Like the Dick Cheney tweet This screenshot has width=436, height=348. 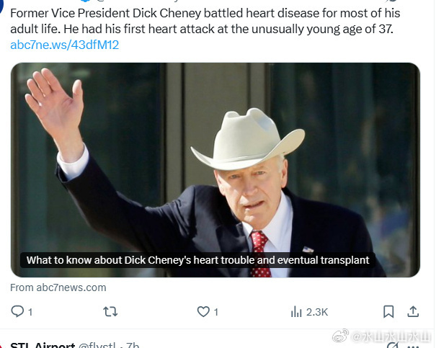204,311
